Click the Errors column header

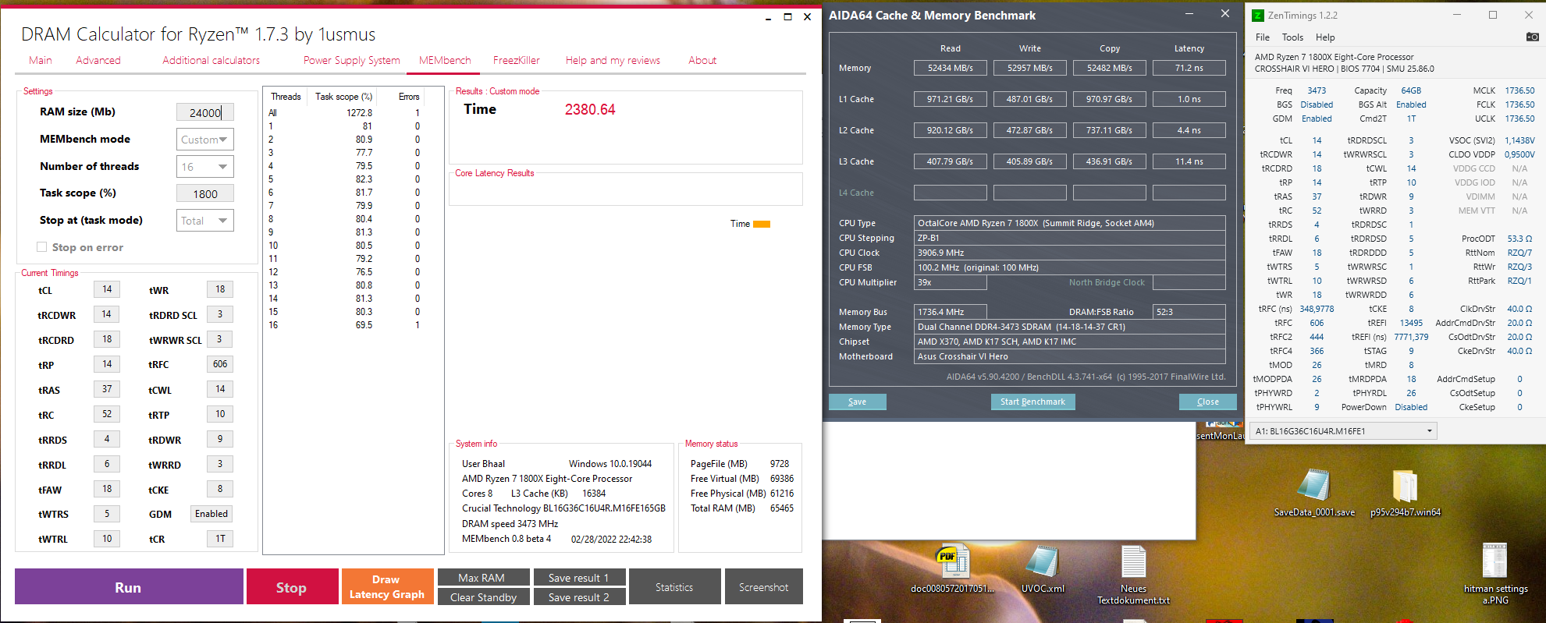409,97
